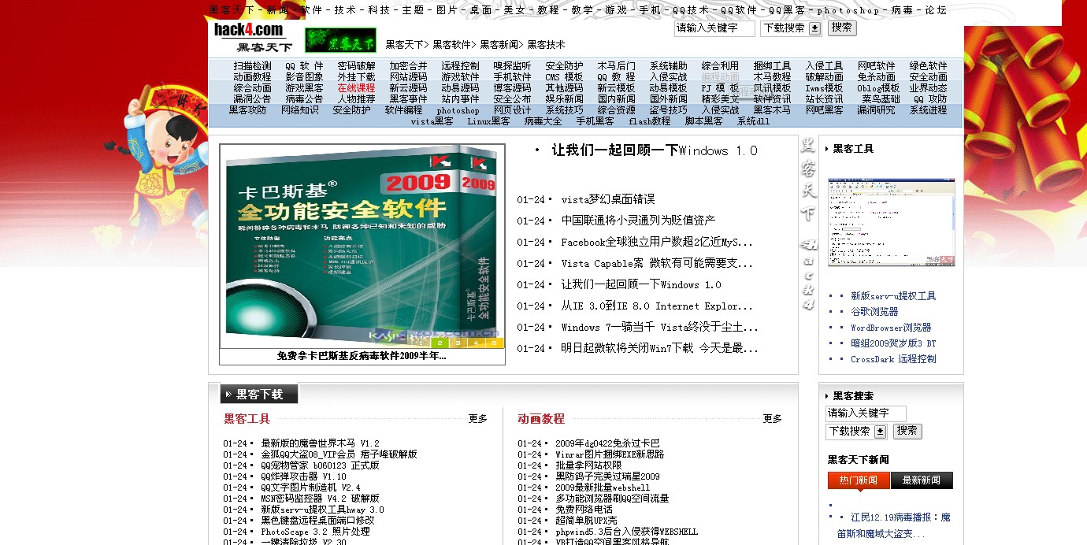Viewport: 1087px width, 545px height.
Task: Focus the sidebar 黑客搜索 keyword field
Action: [866, 413]
